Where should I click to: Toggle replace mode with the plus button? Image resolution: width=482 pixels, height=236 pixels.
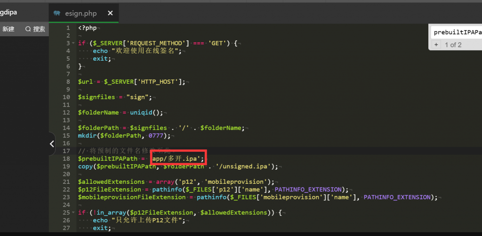coord(436,45)
